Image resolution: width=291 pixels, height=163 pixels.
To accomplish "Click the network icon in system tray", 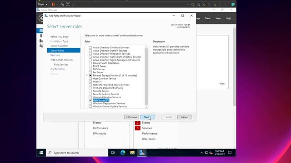I will 206,153.
